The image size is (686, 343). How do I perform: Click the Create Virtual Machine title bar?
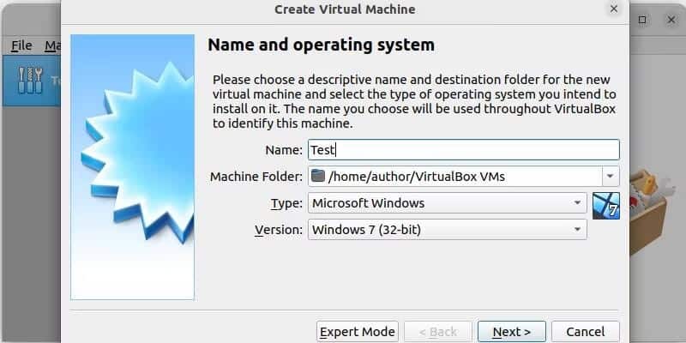(x=345, y=9)
